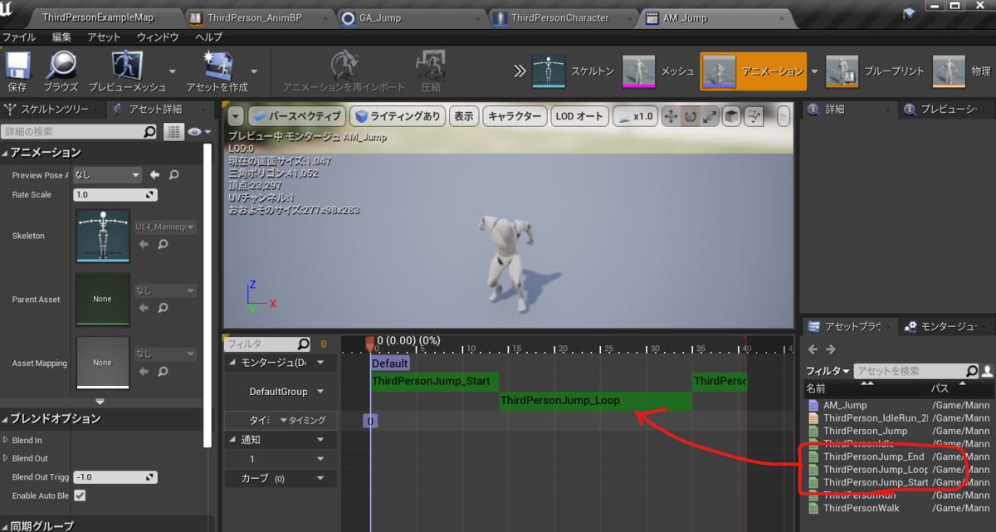Open the playback speed x1.0 dropdown
The width and height of the screenshot is (996, 532).
[x=635, y=117]
